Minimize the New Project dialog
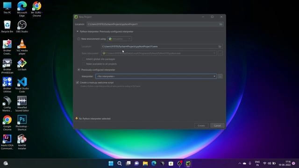 pos(203,17)
